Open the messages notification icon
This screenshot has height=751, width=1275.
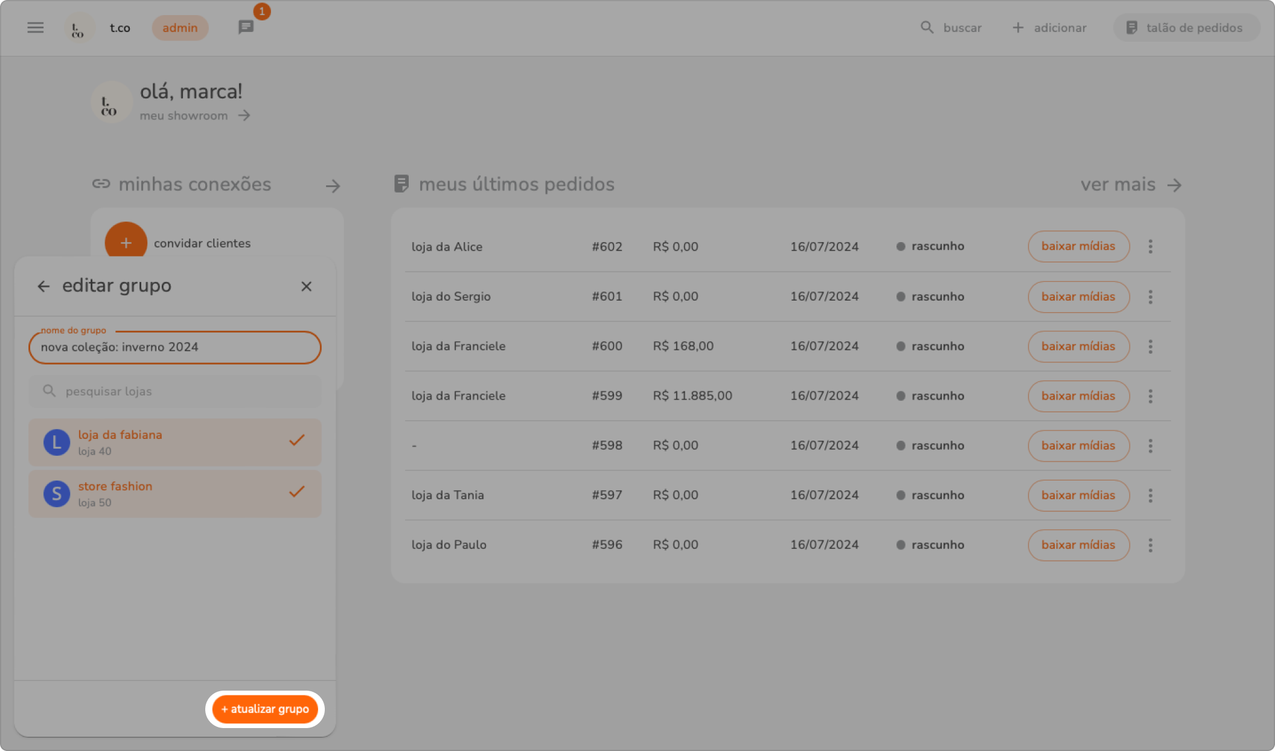click(x=246, y=27)
